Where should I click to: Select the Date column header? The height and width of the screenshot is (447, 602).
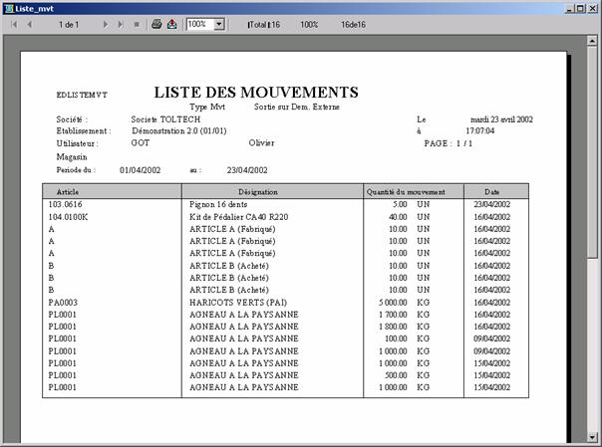click(x=492, y=191)
